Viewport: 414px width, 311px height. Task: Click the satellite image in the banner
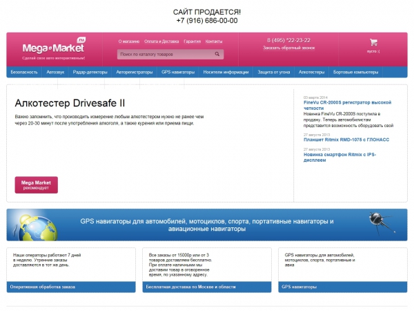tap(382, 223)
